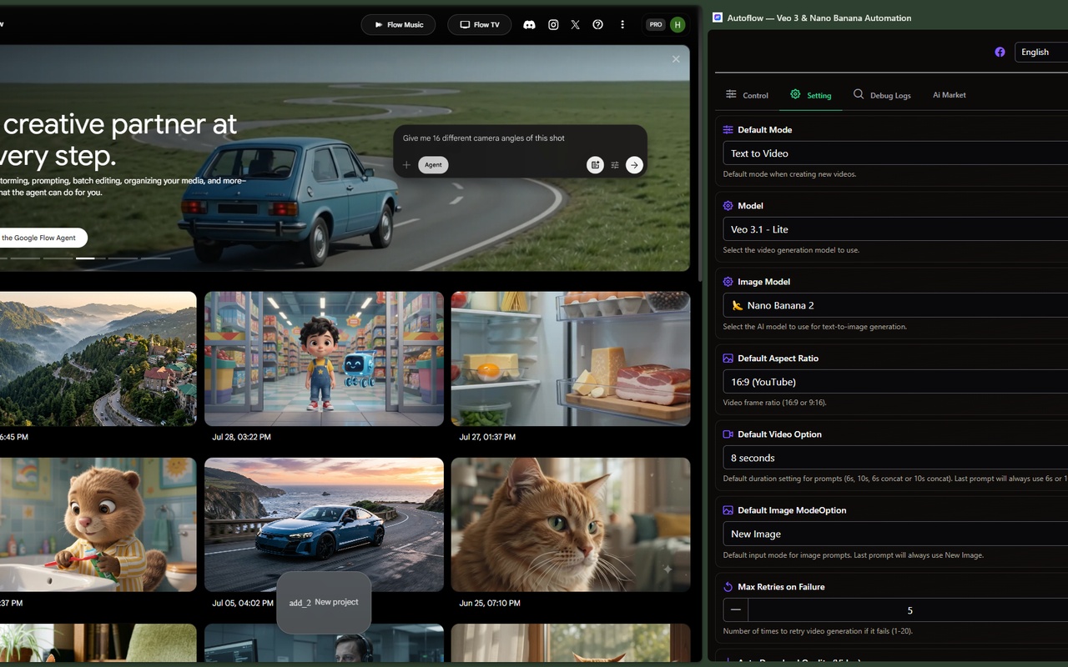Viewport: 1068px width, 667px height.
Task: Click 'Select the video generation model to use.' text
Action: [791, 250]
